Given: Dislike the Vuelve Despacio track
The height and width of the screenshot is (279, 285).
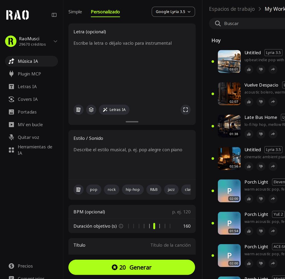Looking at the screenshot, I should coord(261,102).
